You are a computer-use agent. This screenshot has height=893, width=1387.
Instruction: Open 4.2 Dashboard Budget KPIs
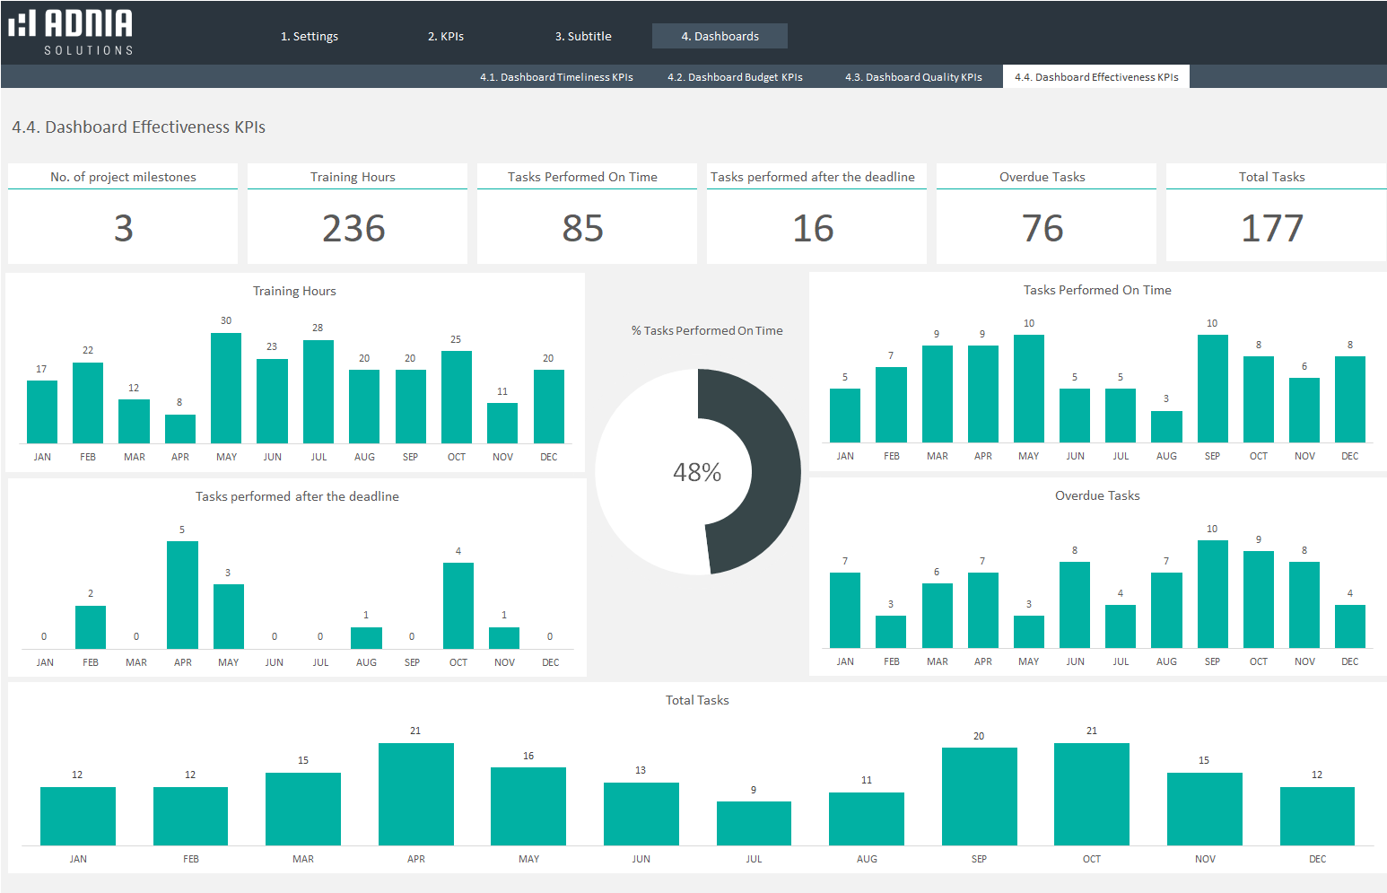(735, 77)
